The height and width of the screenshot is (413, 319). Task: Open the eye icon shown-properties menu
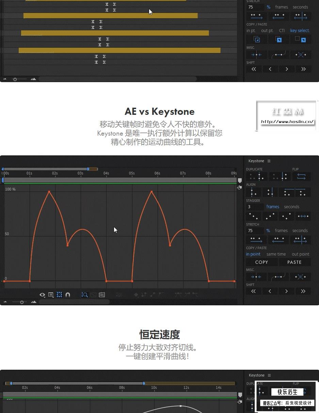click(x=42, y=295)
